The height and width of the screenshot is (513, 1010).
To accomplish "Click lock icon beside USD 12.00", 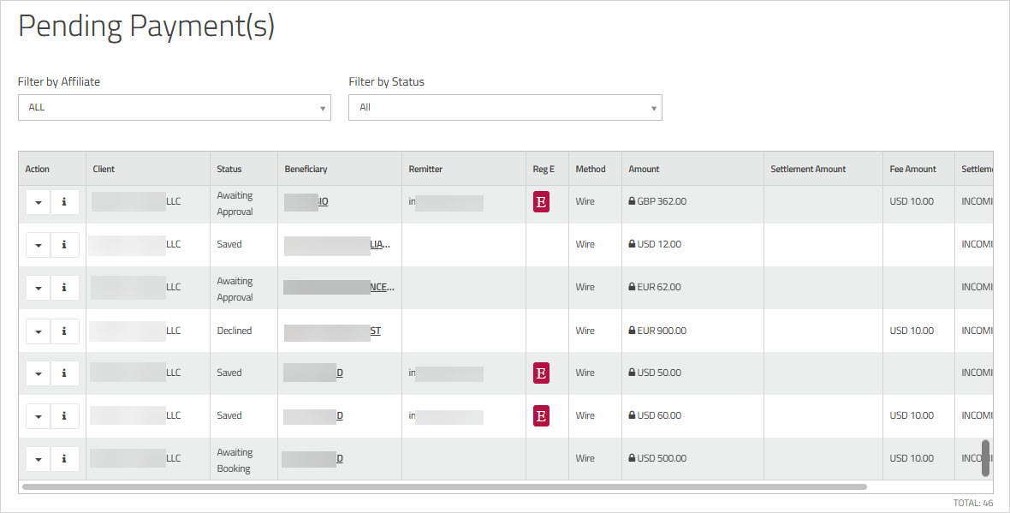I will point(632,243).
